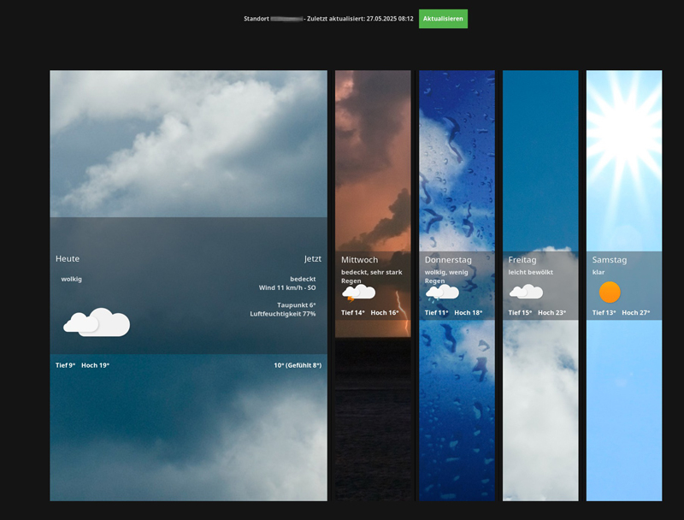Click 'Hoch 23°' for Freitag
Viewport: 684px width, 520px height.
click(x=551, y=312)
